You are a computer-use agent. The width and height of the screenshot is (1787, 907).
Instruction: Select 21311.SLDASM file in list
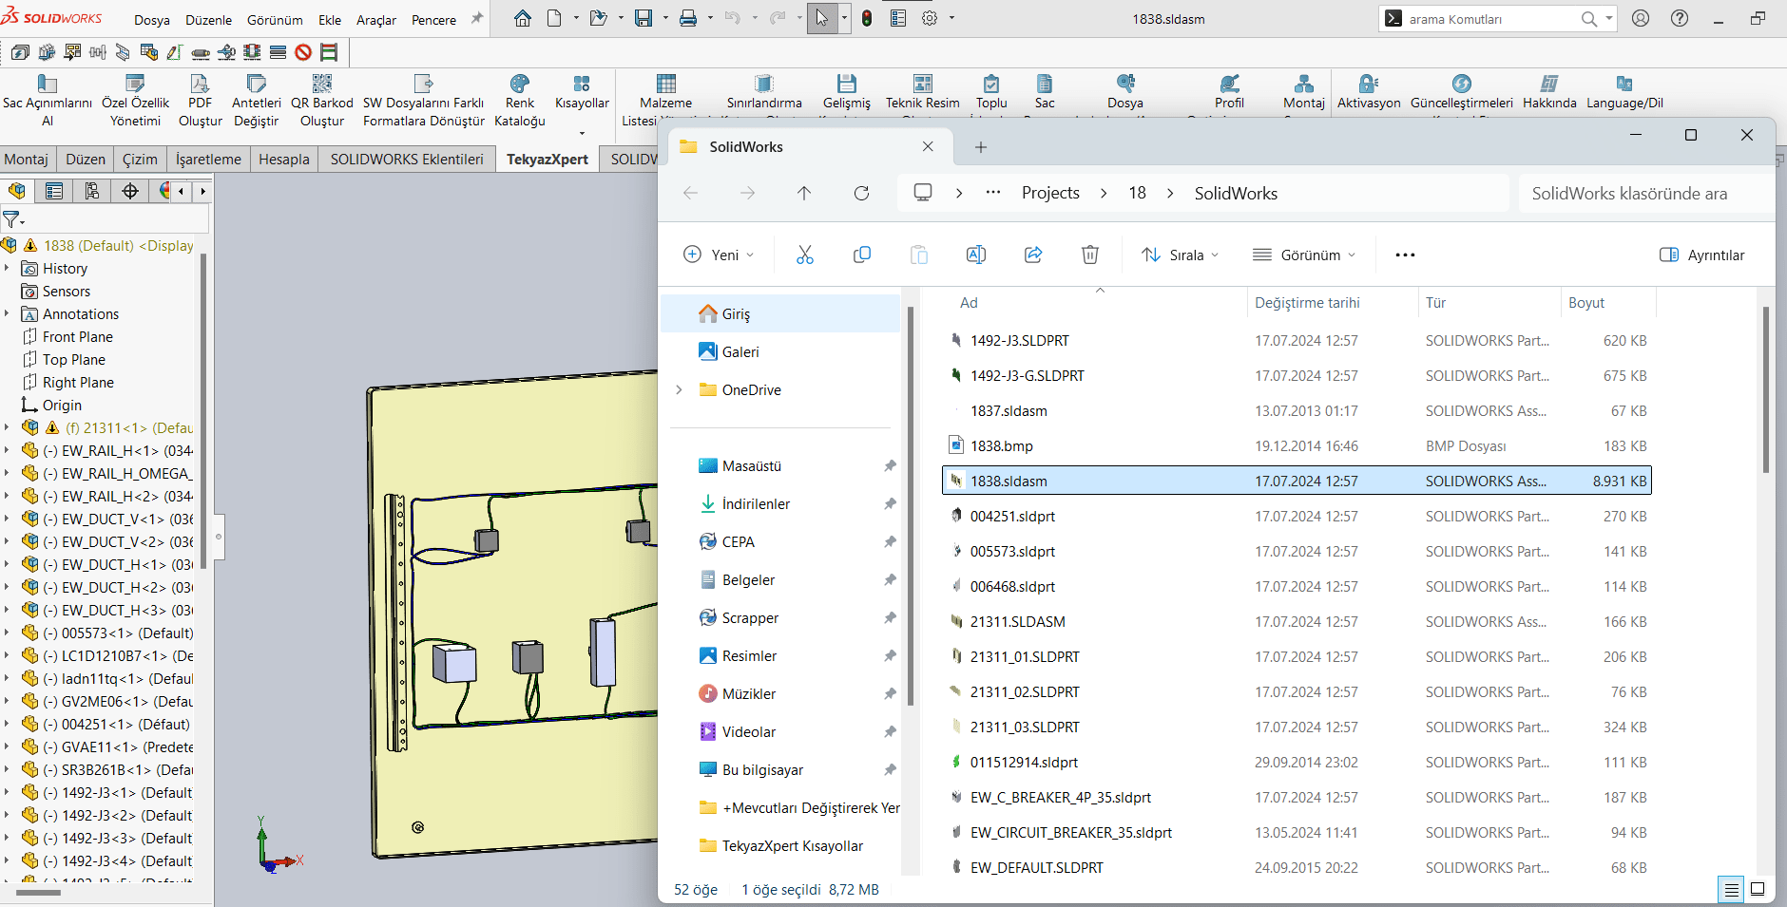pos(1297,621)
